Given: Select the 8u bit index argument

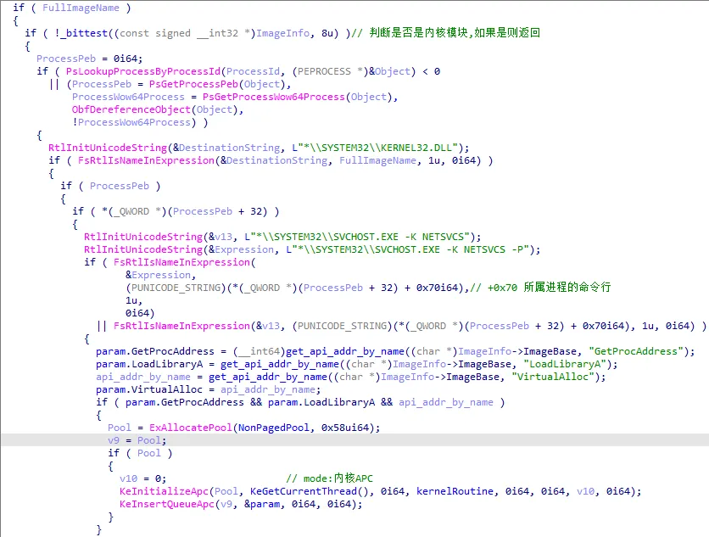Looking at the screenshot, I should [327, 33].
